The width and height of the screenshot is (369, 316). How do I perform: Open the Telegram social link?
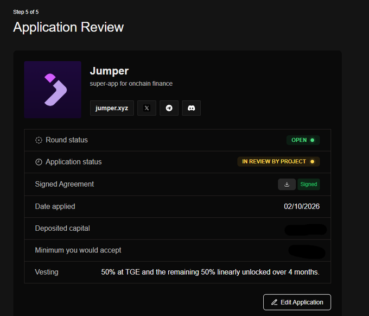(x=169, y=108)
